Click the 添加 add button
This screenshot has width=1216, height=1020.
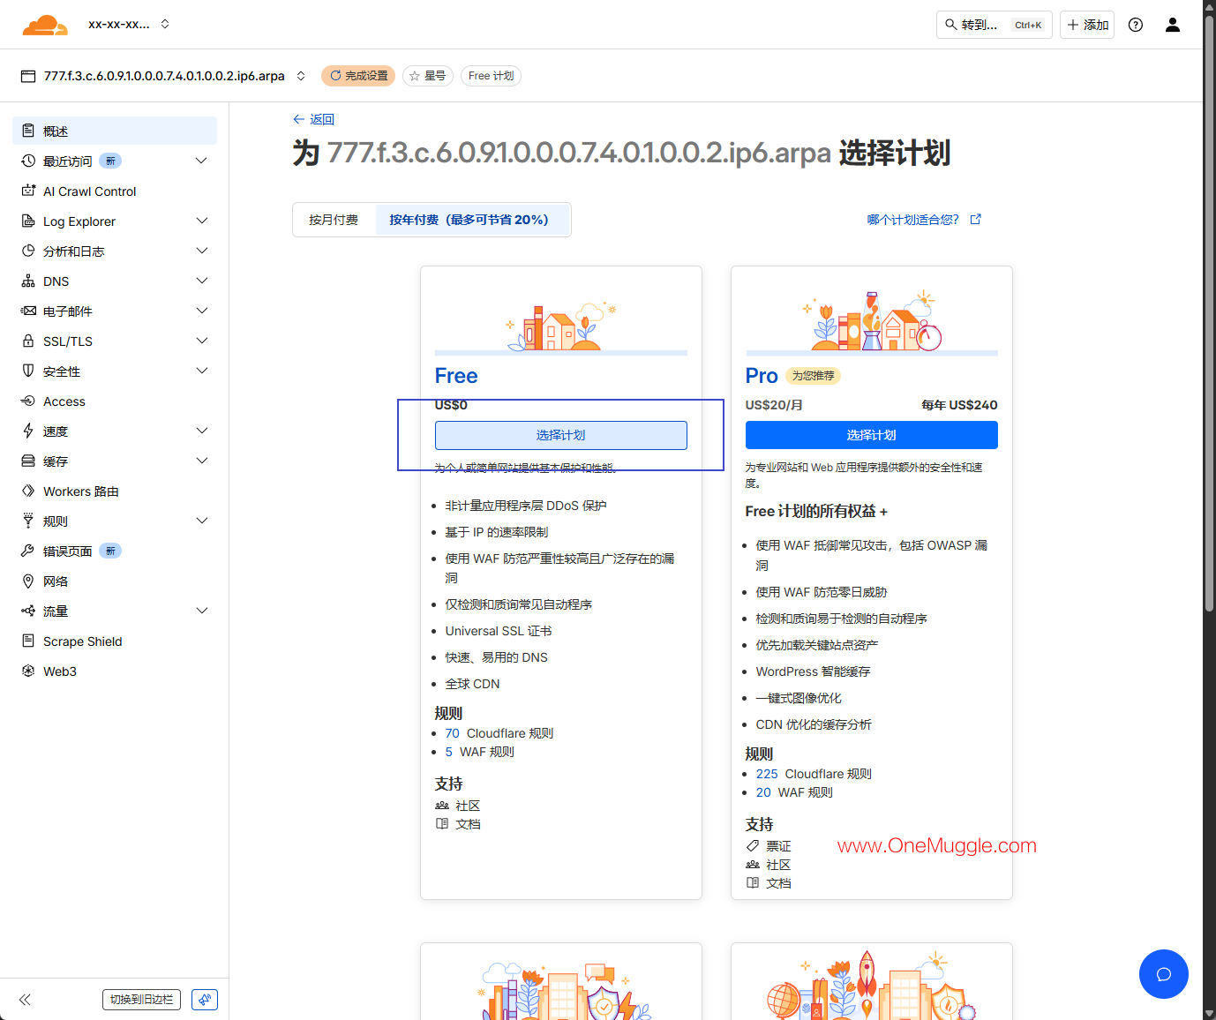[x=1087, y=25]
